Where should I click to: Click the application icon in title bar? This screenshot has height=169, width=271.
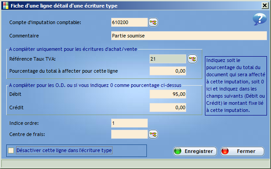tap(6, 6)
